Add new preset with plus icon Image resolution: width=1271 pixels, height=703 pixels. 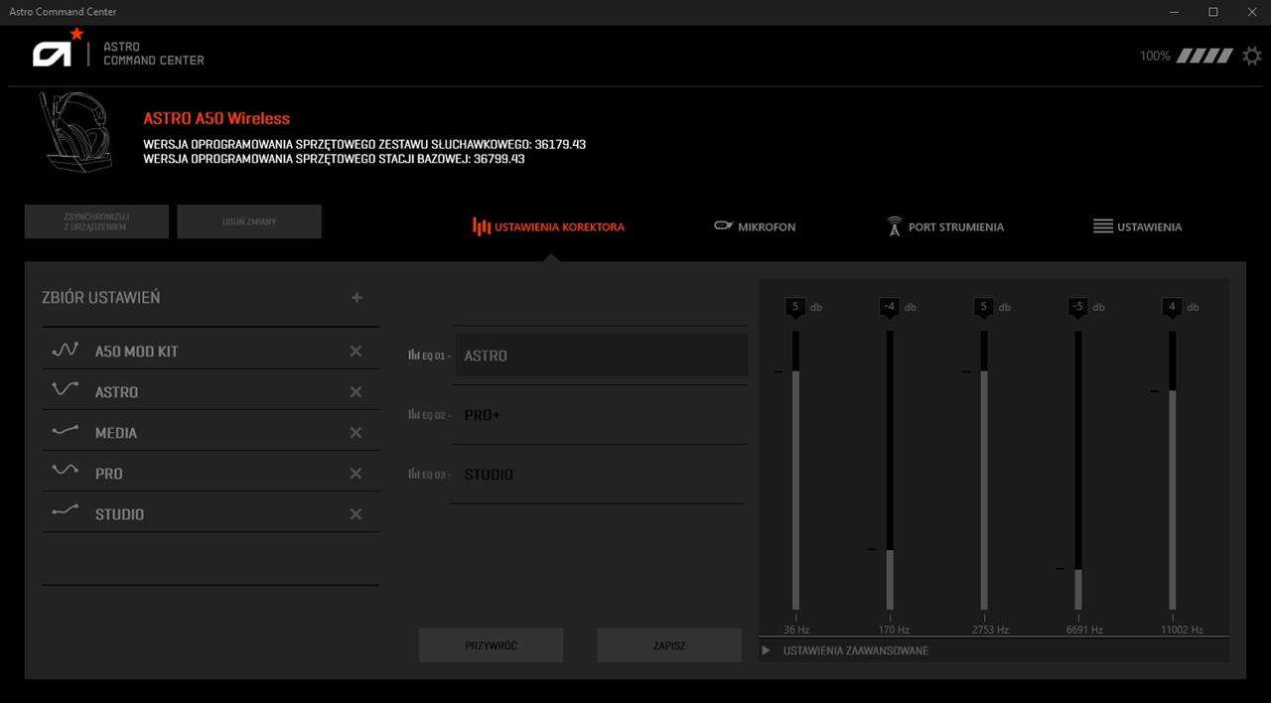click(356, 298)
